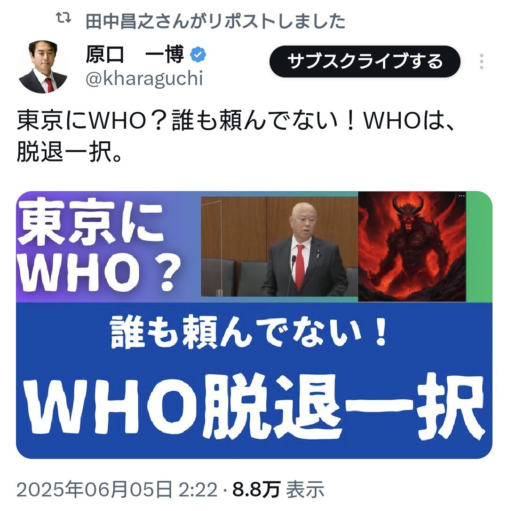The image size is (508, 511).
Task: Click the blue verified checkmark badge
Action: click(x=198, y=55)
